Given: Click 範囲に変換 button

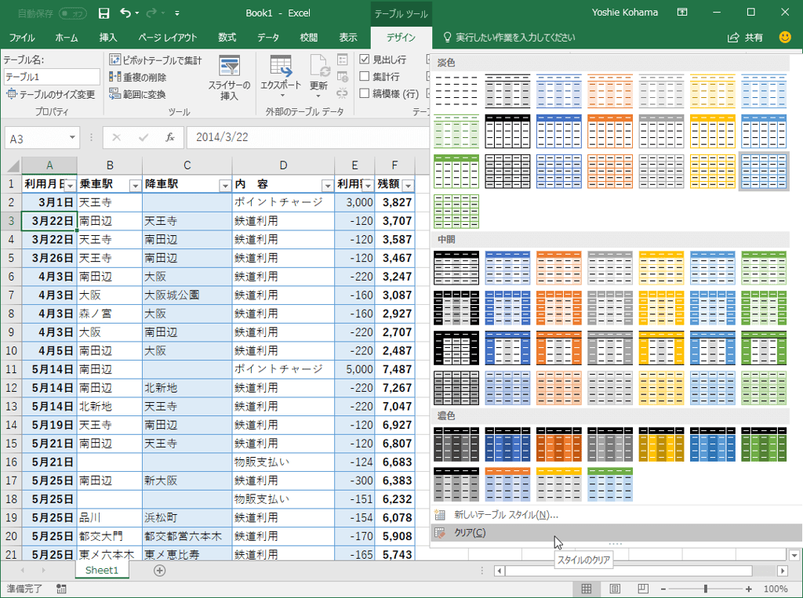Looking at the screenshot, I should tap(137, 94).
